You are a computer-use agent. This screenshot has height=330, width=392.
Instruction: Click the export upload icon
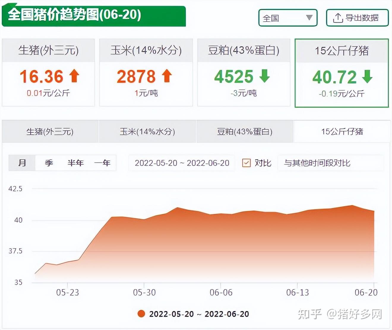(x=338, y=18)
